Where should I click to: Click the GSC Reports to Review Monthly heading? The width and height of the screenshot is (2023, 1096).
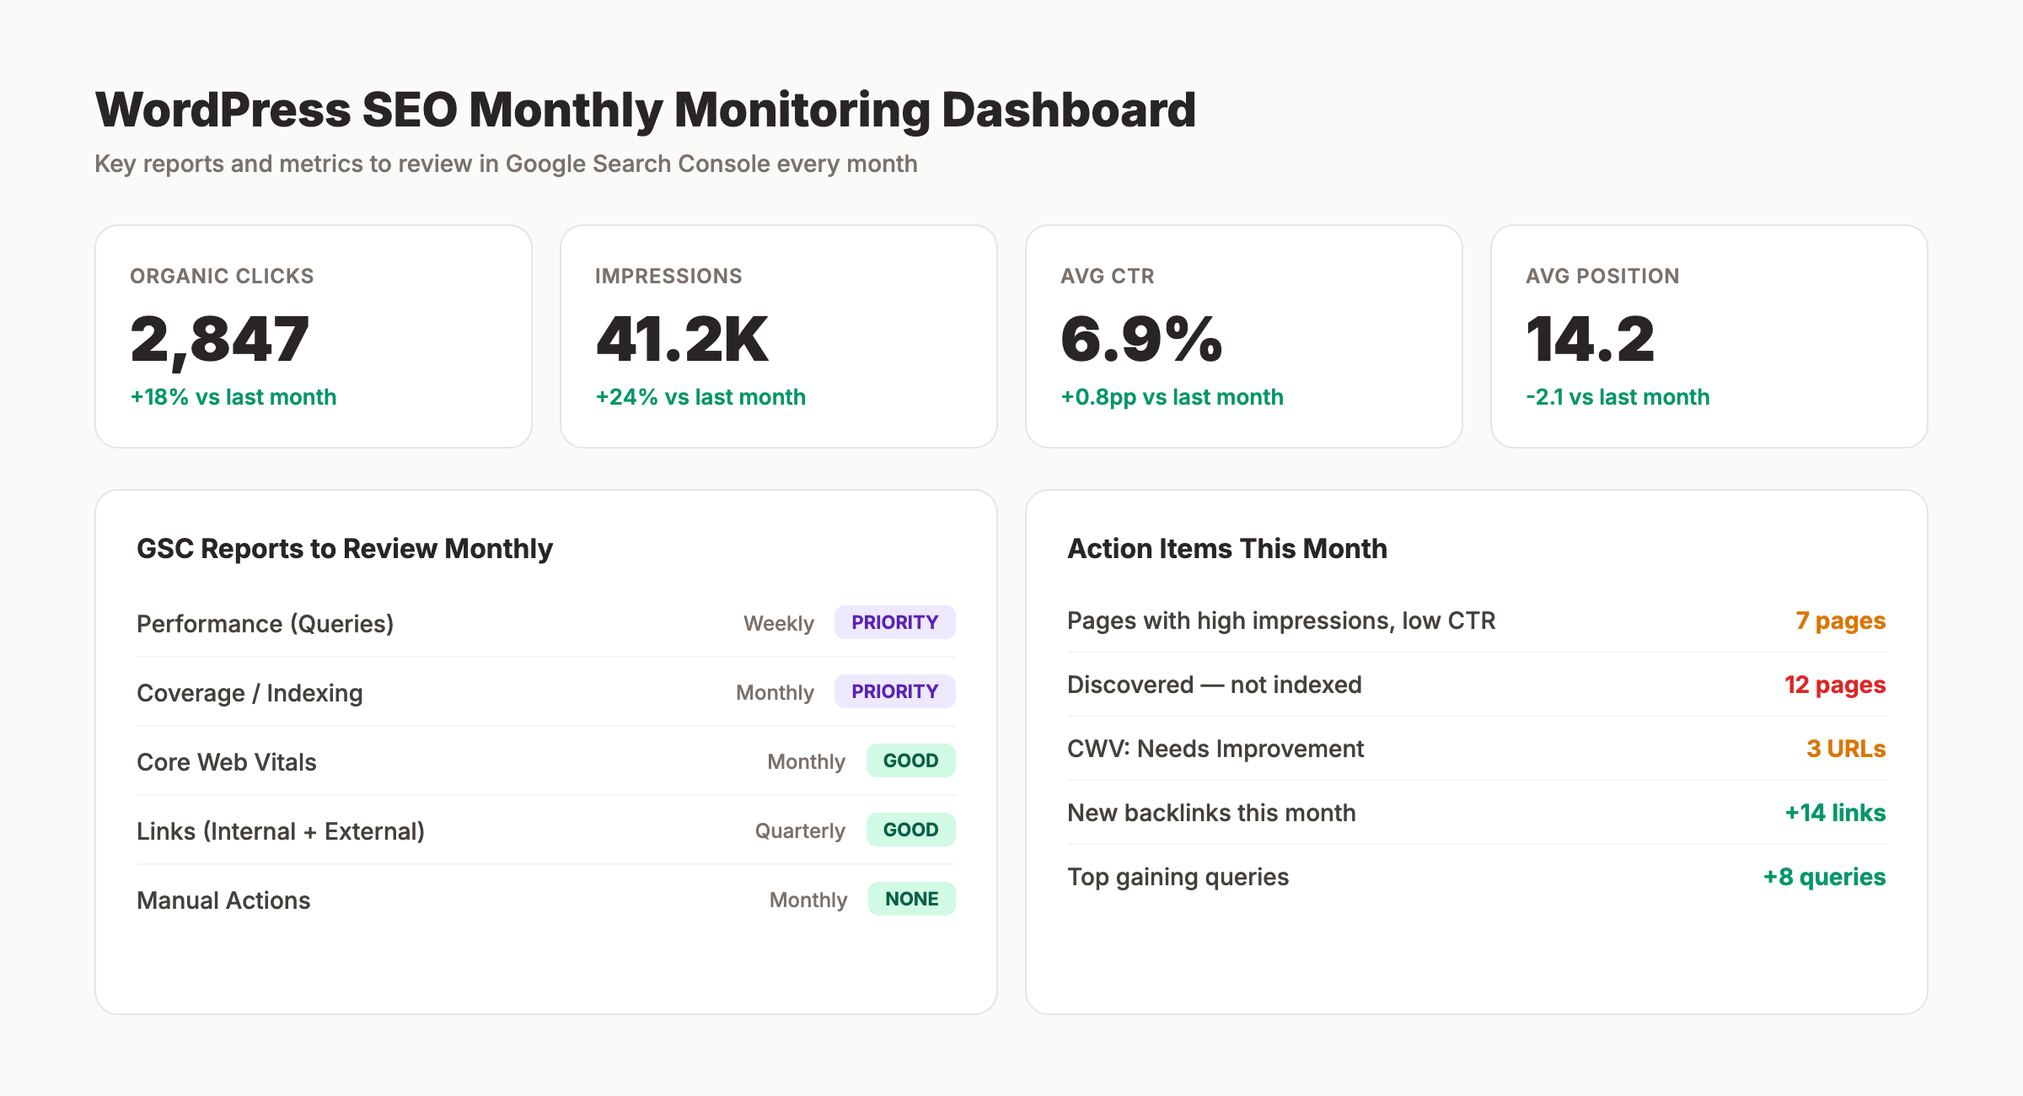pyautogui.click(x=344, y=548)
